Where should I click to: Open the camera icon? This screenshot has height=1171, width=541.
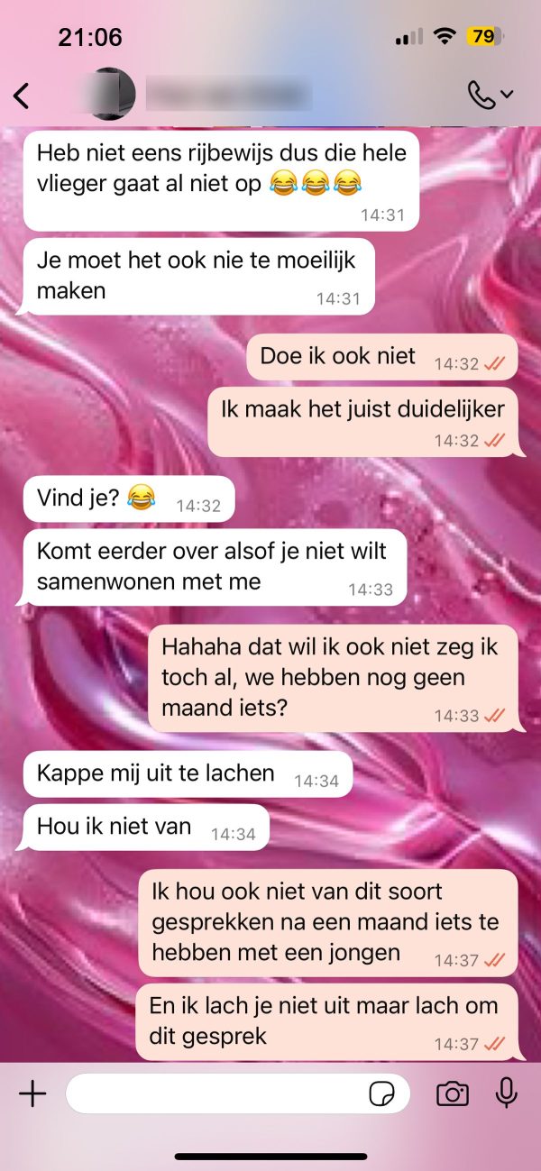453,1094
